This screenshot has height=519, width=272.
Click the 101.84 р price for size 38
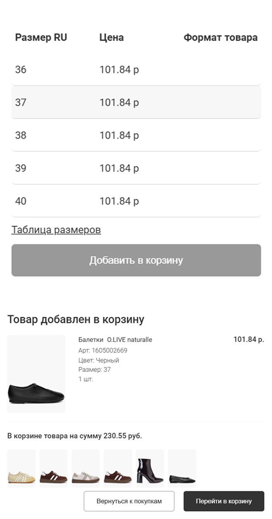point(119,135)
